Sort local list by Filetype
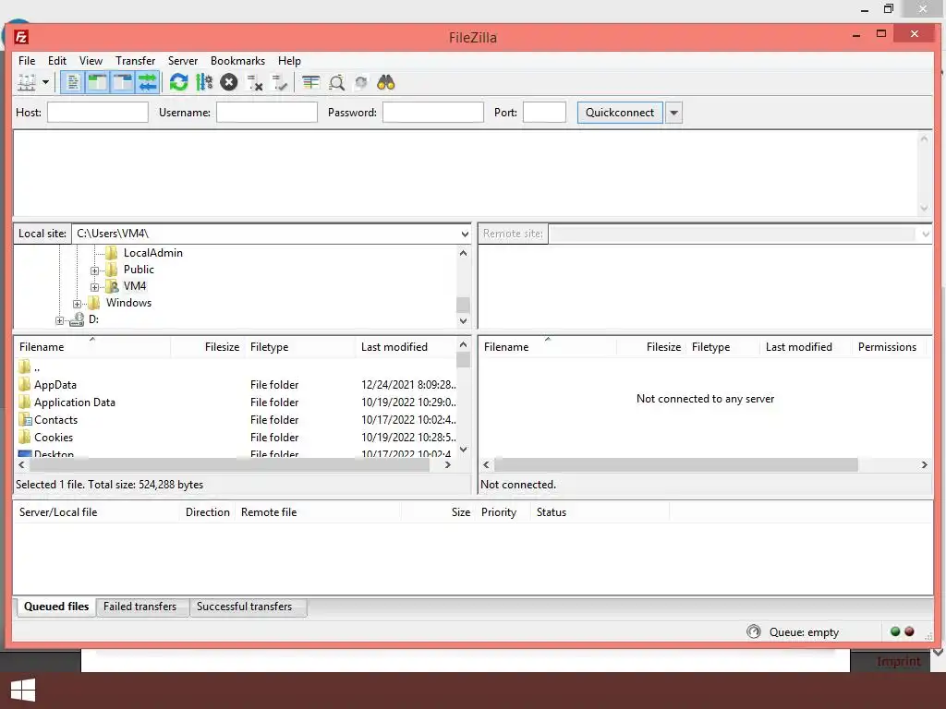The width and height of the screenshot is (946, 709). click(x=269, y=347)
